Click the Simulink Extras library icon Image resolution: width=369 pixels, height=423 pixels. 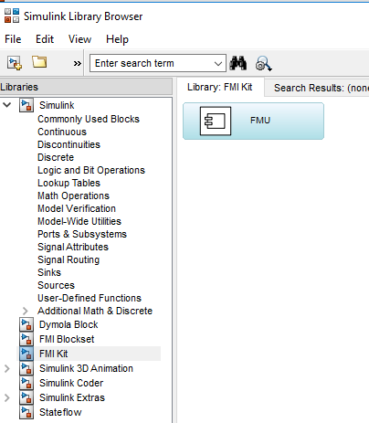(x=26, y=397)
